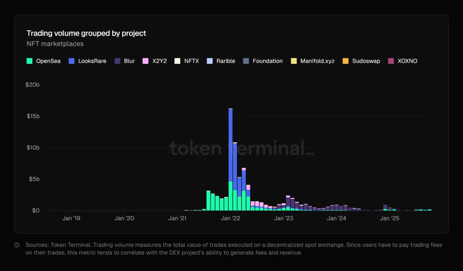Click the yellow Manifold.xyz legend square
Image resolution: width=463 pixels, height=271 pixels.
click(294, 61)
